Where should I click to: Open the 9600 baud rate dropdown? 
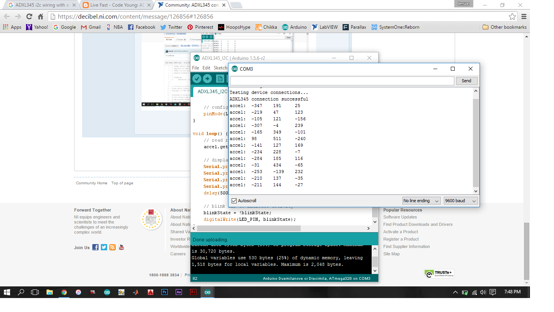(x=461, y=201)
